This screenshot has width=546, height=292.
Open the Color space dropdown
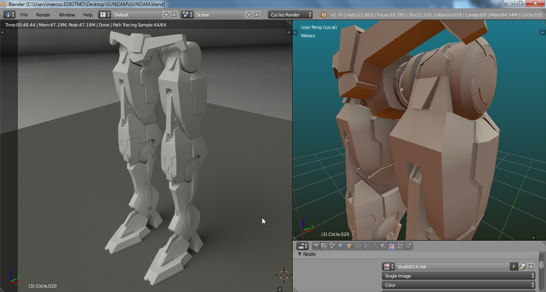458,285
